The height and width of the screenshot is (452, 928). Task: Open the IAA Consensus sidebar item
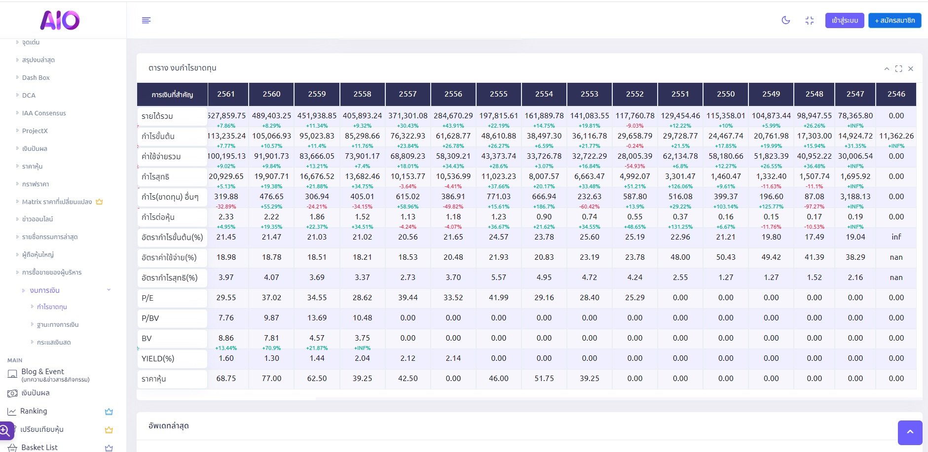(x=44, y=113)
